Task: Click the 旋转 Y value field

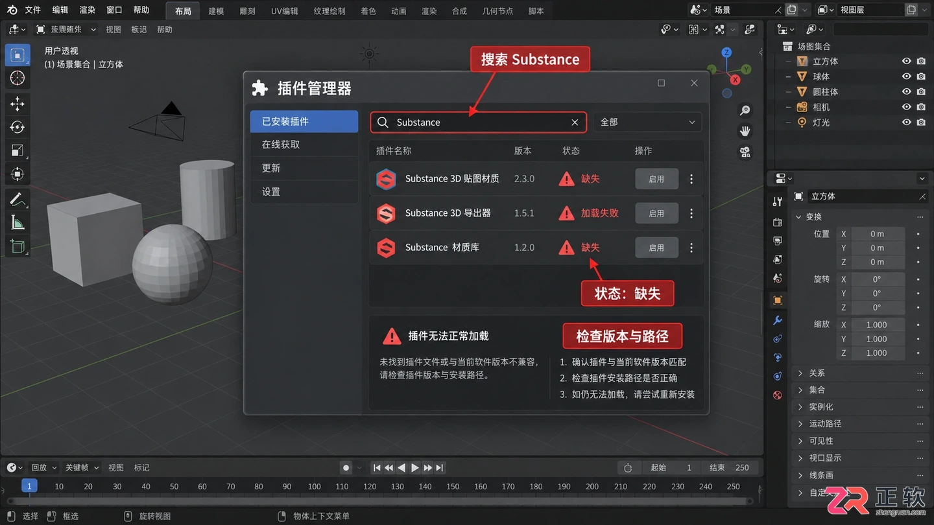Action: tap(878, 294)
